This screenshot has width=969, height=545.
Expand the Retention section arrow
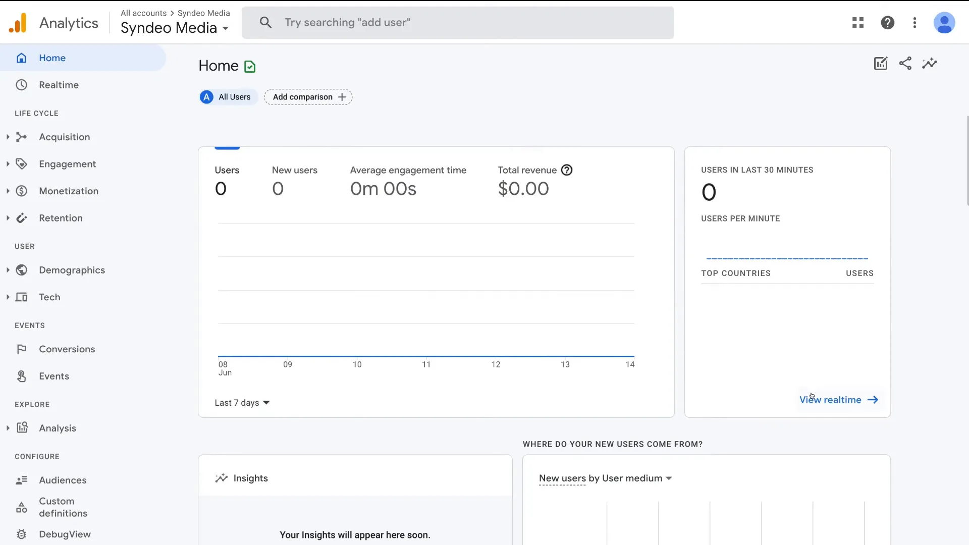pos(8,218)
